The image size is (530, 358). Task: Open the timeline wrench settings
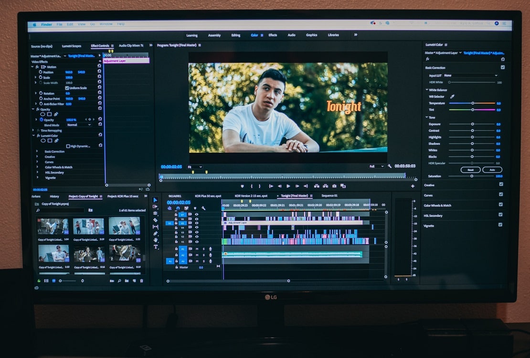tap(203, 208)
